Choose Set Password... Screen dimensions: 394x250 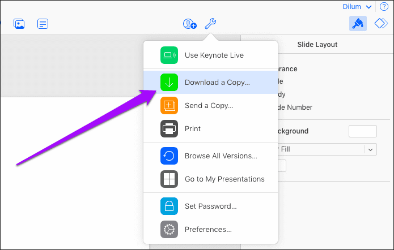210,206
